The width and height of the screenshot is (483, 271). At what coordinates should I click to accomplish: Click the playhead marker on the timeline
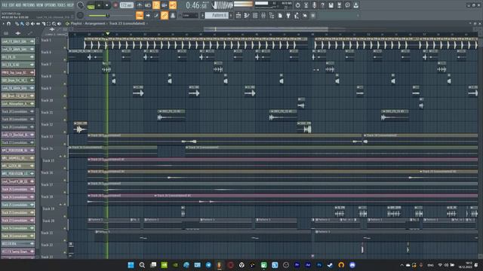coord(107,33)
